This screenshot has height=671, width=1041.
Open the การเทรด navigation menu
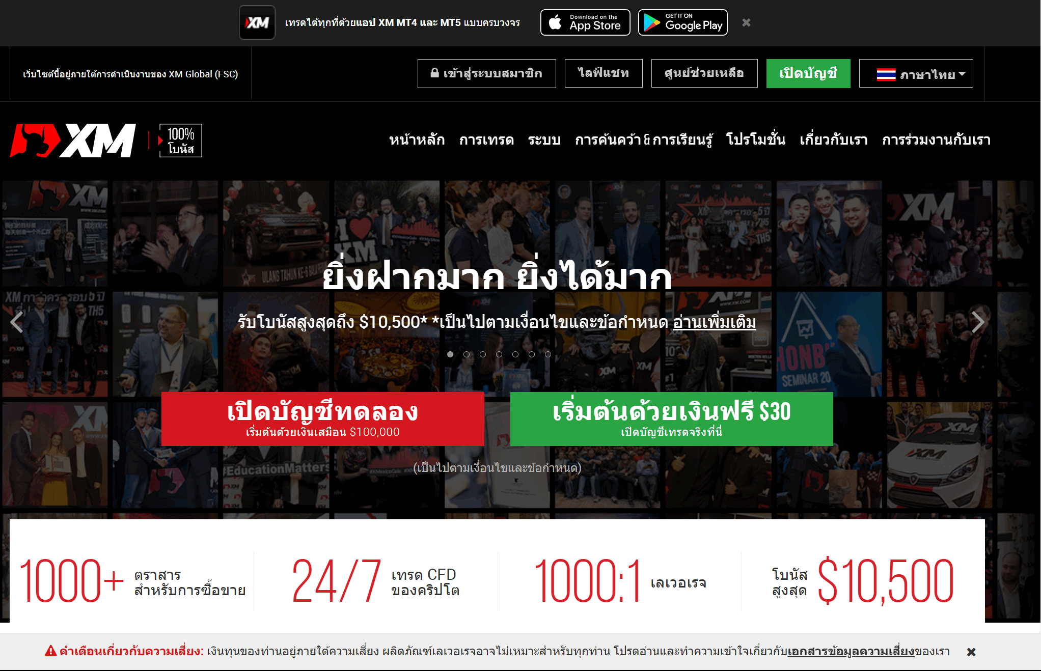click(486, 140)
